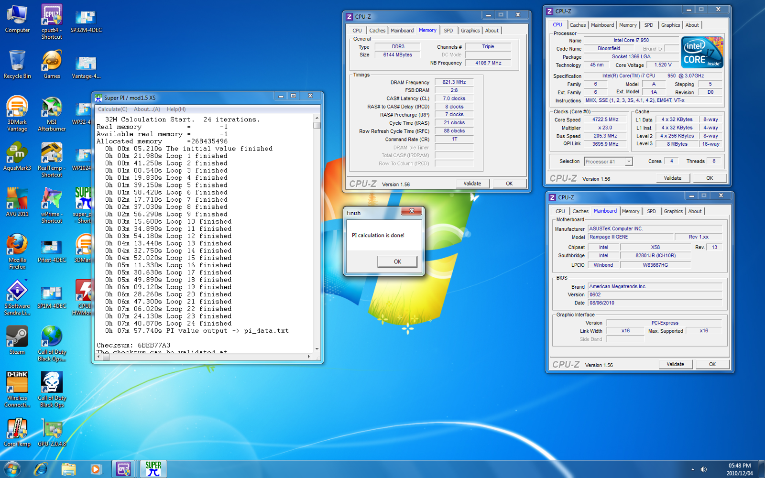Viewport: 765px width, 478px height.
Task: Open the Processor #1 selection dropdown
Action: pos(608,162)
